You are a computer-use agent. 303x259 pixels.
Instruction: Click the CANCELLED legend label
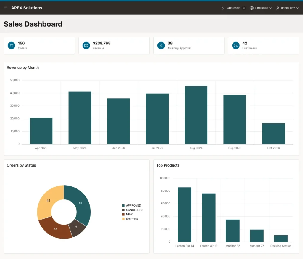click(134, 210)
